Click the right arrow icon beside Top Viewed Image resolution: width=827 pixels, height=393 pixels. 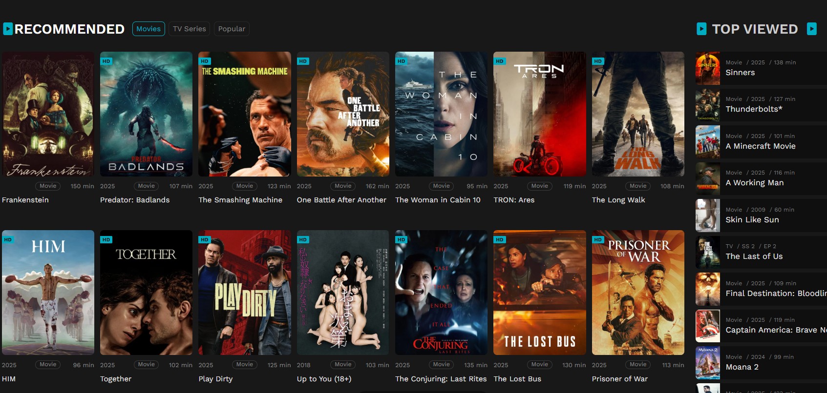(812, 29)
